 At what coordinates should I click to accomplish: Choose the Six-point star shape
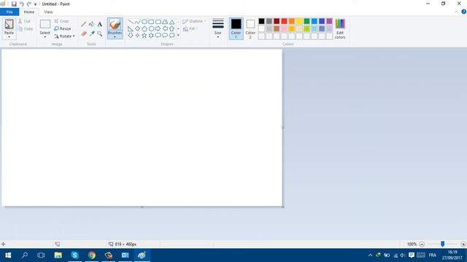click(x=151, y=36)
